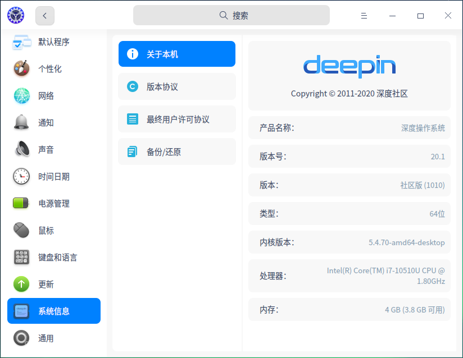Click the 社区版 (1010) value
Screen dimensions: 463x358
pyautogui.click(x=423, y=185)
